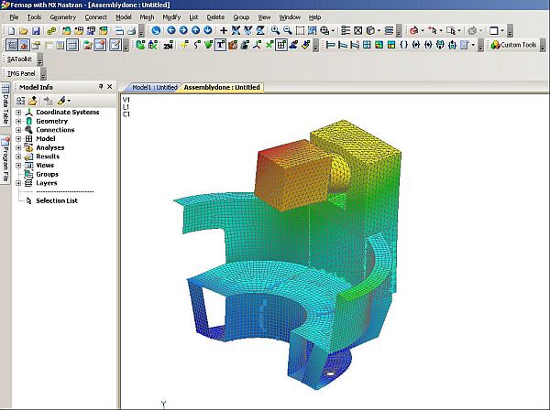Image resolution: width=550 pixels, height=410 pixels.
Task: Expand the Results tree node
Action: (18, 156)
